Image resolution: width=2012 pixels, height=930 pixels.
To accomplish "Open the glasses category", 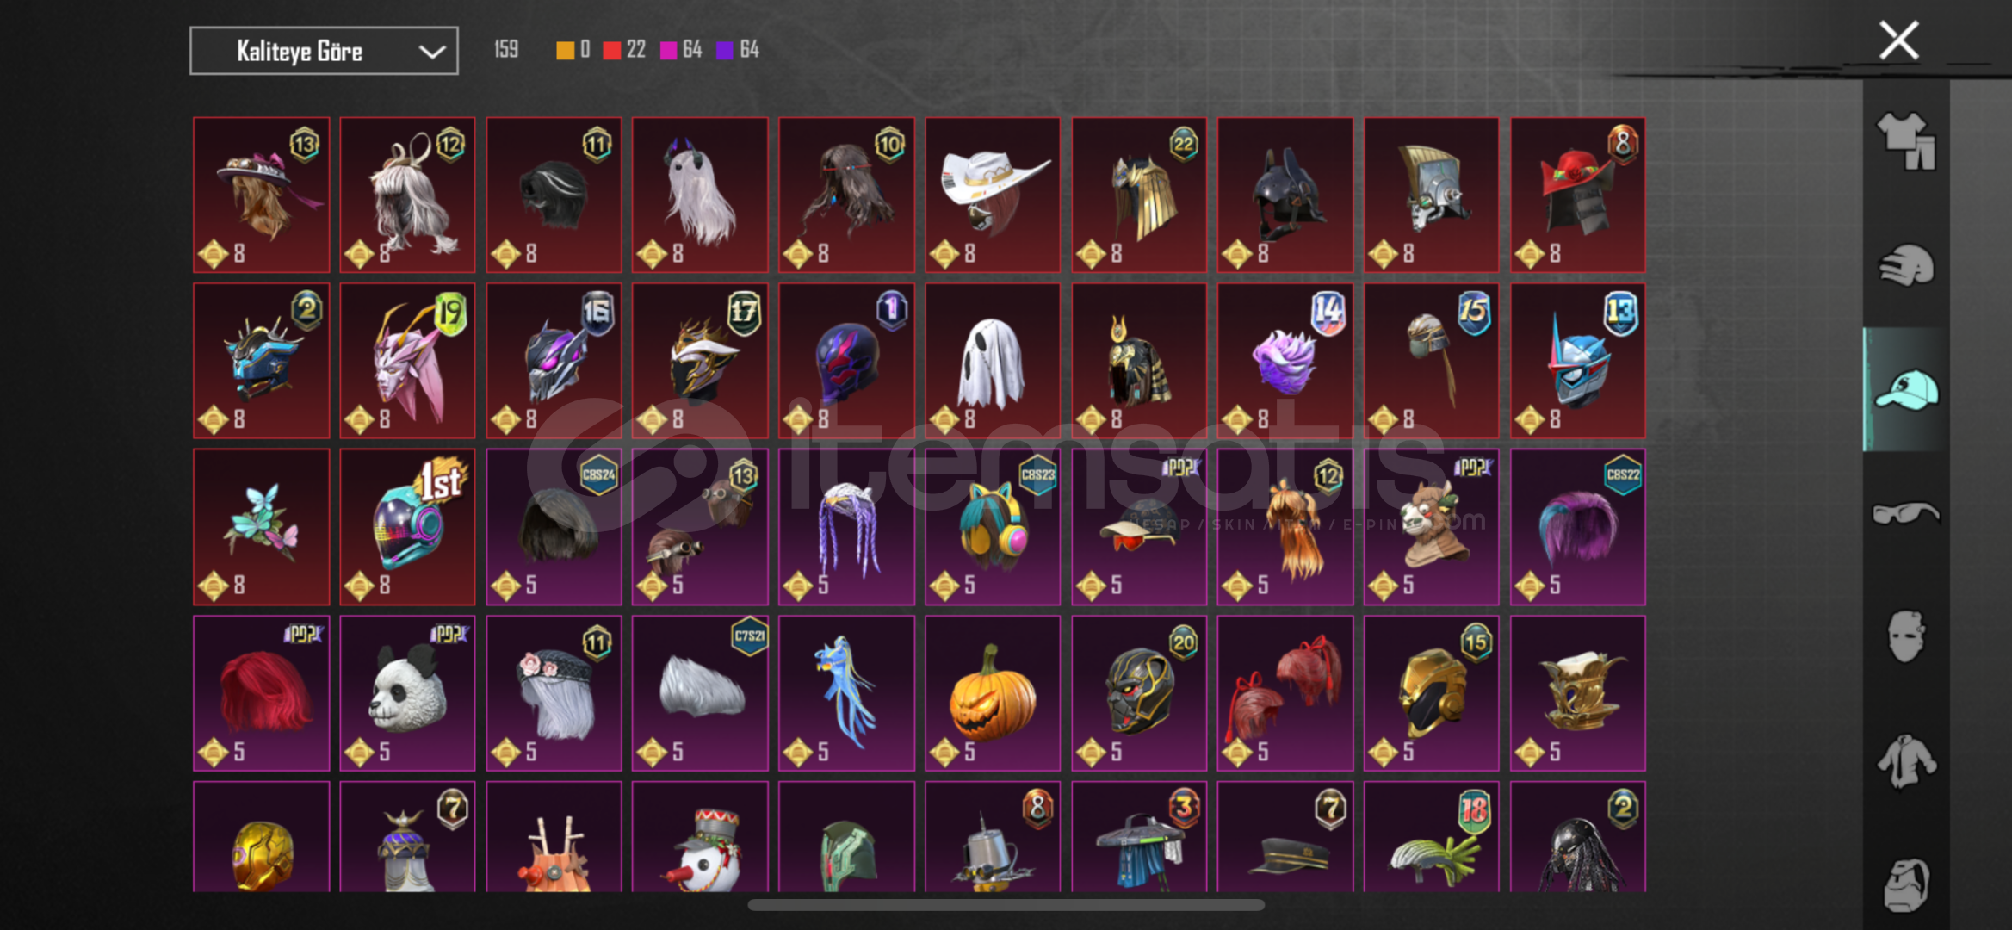I will 1906,513.
